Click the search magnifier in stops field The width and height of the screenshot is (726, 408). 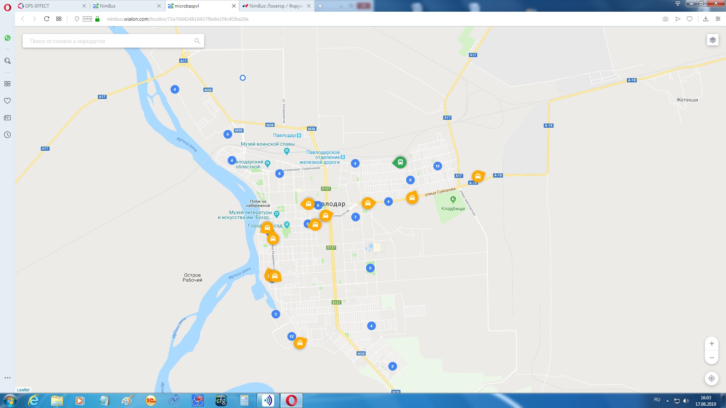pos(197,41)
